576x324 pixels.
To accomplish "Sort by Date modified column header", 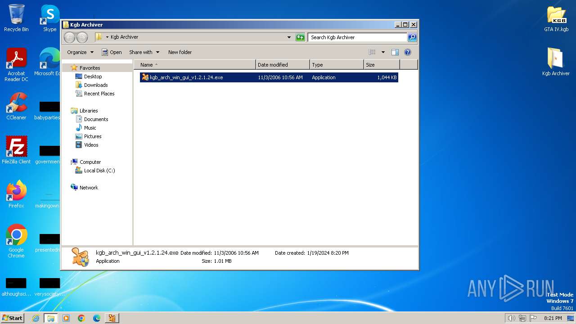I will tap(283, 65).
